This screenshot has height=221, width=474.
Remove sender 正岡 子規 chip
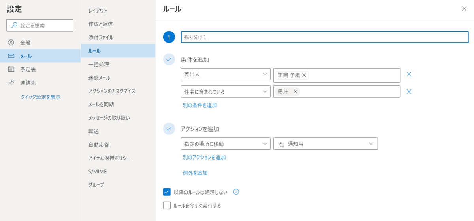pyautogui.click(x=304, y=75)
